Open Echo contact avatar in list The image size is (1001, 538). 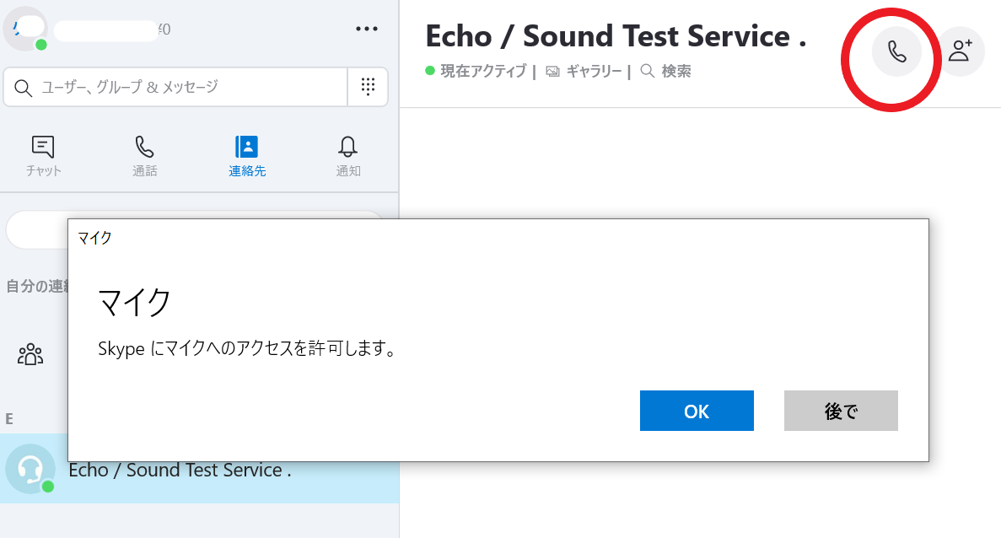coord(30,469)
